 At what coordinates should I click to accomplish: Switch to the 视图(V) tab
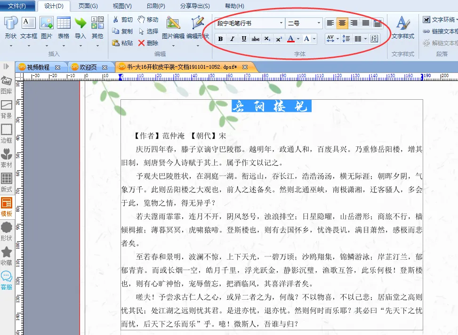pyautogui.click(x=122, y=6)
